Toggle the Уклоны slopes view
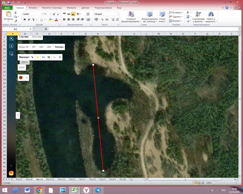Image resolution: width=243 pixels, height=194 pixels. click(59, 47)
